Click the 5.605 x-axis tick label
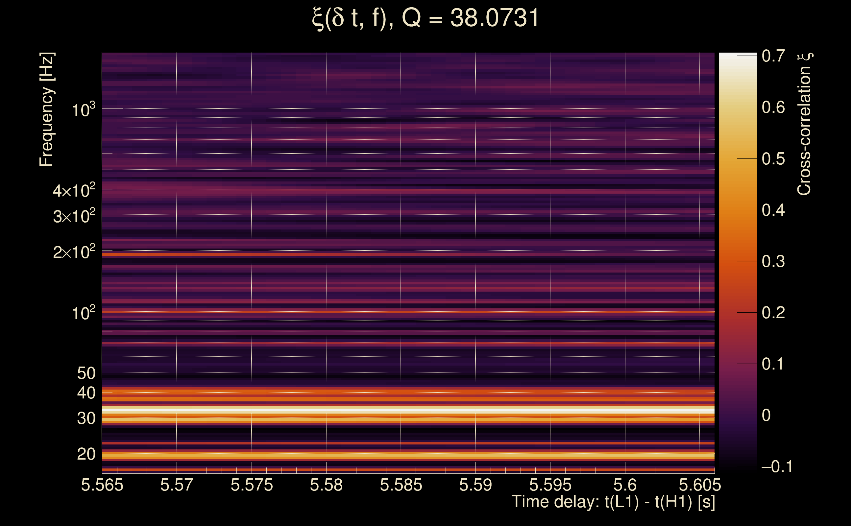Screen dimensions: 851x526 pyautogui.click(x=700, y=485)
